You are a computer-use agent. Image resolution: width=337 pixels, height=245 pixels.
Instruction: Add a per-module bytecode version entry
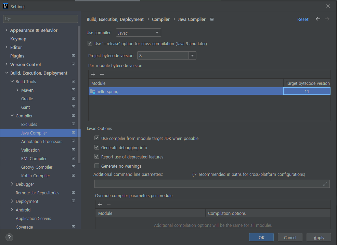pyautogui.click(x=93, y=74)
